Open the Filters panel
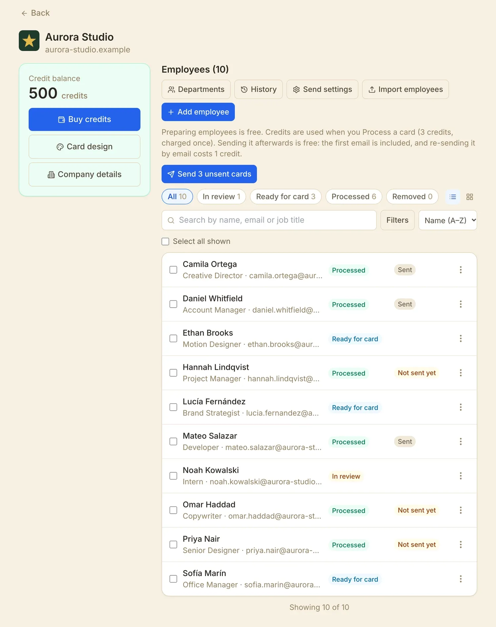 pos(397,220)
